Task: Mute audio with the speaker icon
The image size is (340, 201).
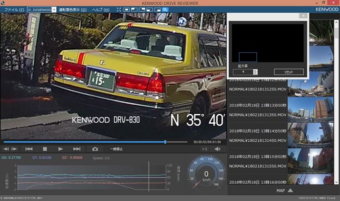Action: point(217,149)
